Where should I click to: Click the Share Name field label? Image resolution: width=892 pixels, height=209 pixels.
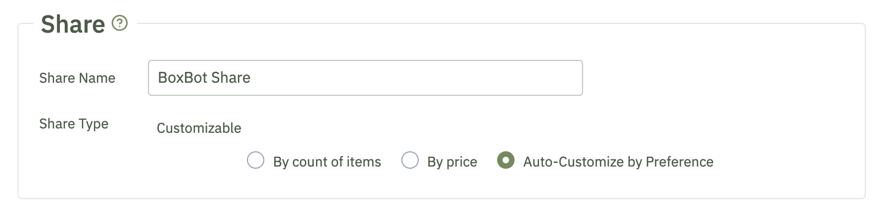point(77,78)
